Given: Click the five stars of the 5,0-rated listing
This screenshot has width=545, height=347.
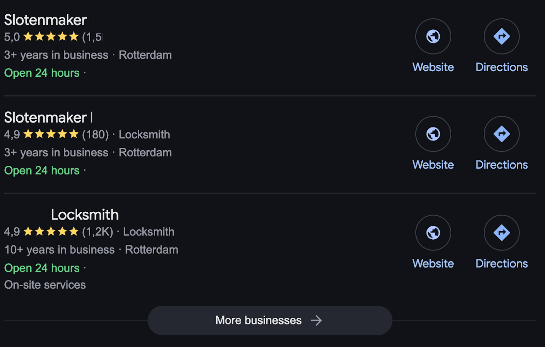Looking at the screenshot, I should (51, 36).
